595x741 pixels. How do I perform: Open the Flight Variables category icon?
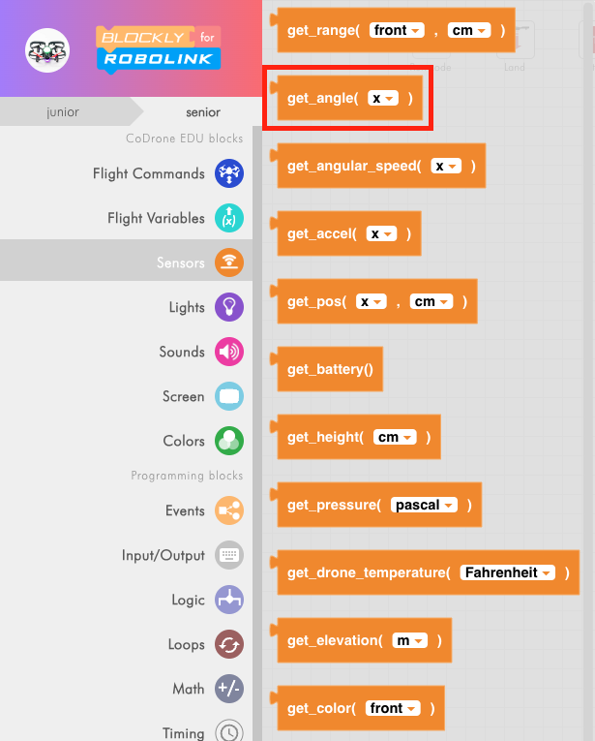tap(229, 218)
